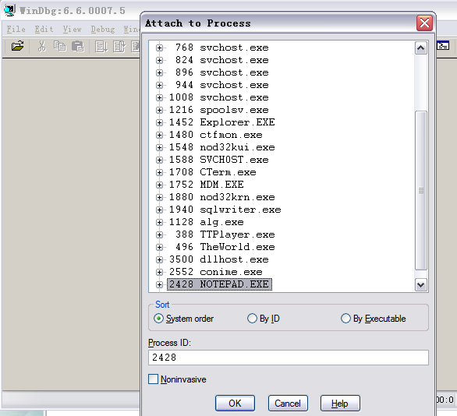This screenshot has height=416, width=457.
Task: Open the File menu
Action: 16,29
